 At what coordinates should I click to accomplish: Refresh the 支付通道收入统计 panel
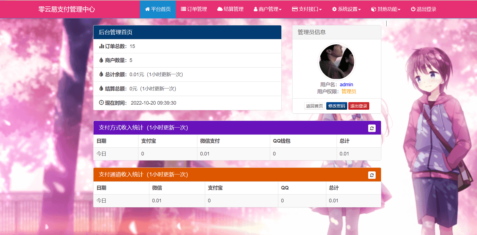pyautogui.click(x=372, y=175)
